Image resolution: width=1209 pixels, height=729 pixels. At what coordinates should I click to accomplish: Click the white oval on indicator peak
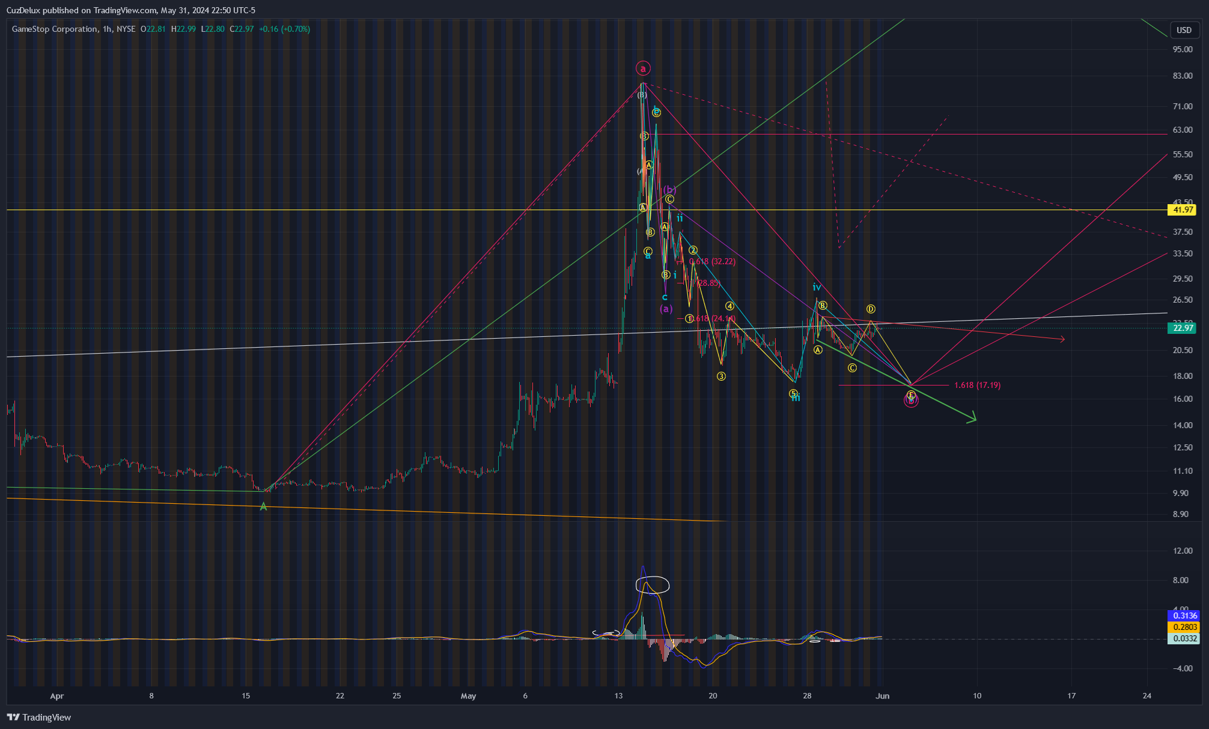tap(653, 584)
